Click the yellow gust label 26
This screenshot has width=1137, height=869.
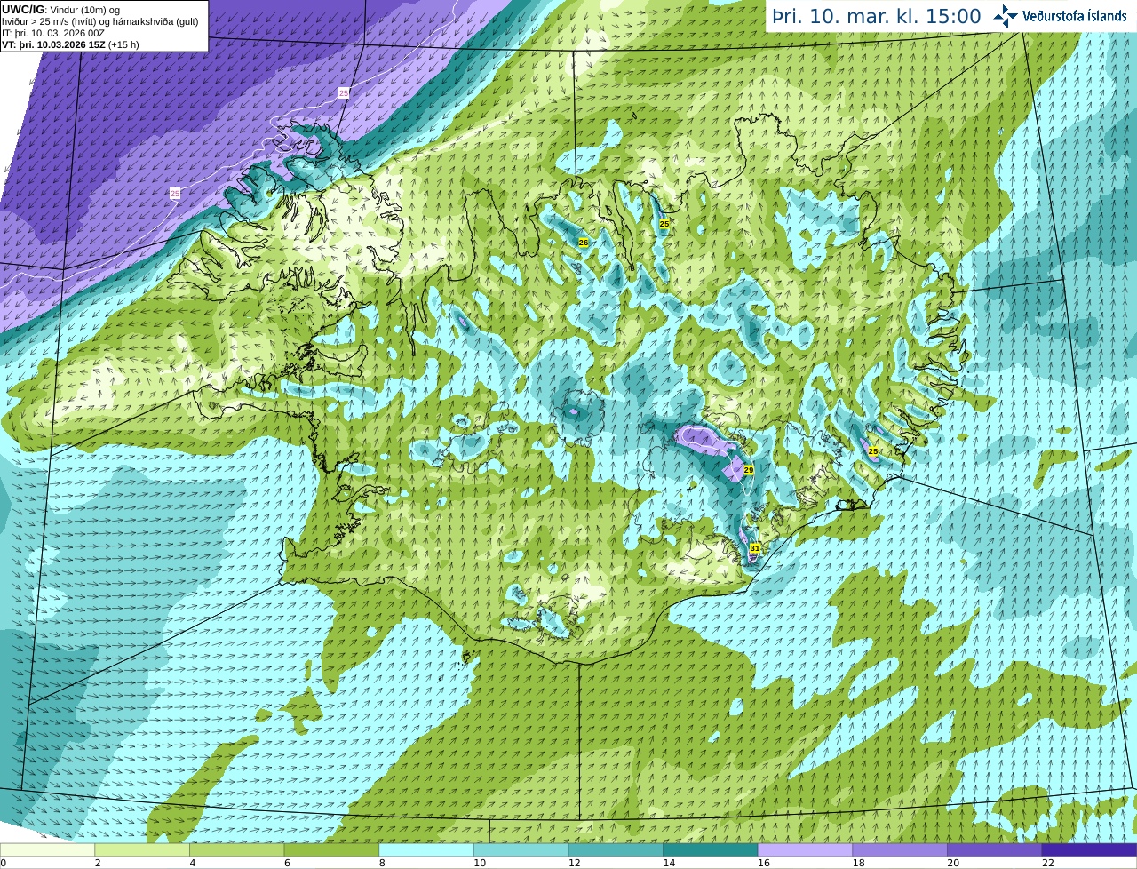coord(584,243)
